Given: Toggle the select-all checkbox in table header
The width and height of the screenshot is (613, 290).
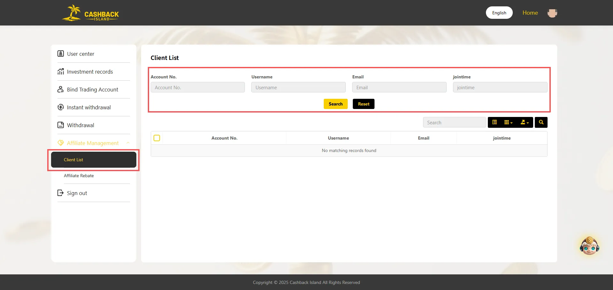Looking at the screenshot, I should 157,138.
